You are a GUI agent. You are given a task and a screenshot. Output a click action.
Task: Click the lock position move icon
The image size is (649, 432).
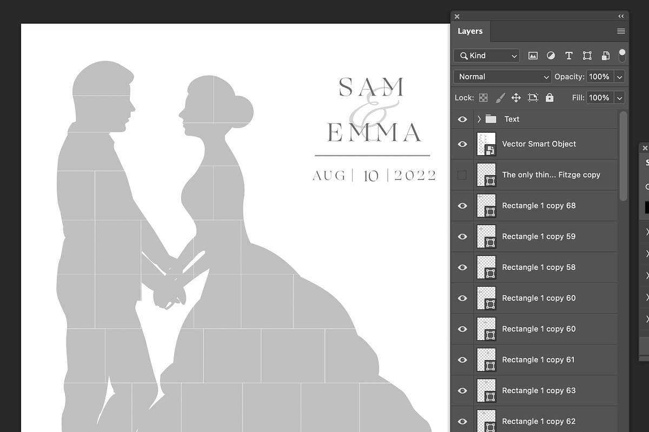click(x=516, y=98)
